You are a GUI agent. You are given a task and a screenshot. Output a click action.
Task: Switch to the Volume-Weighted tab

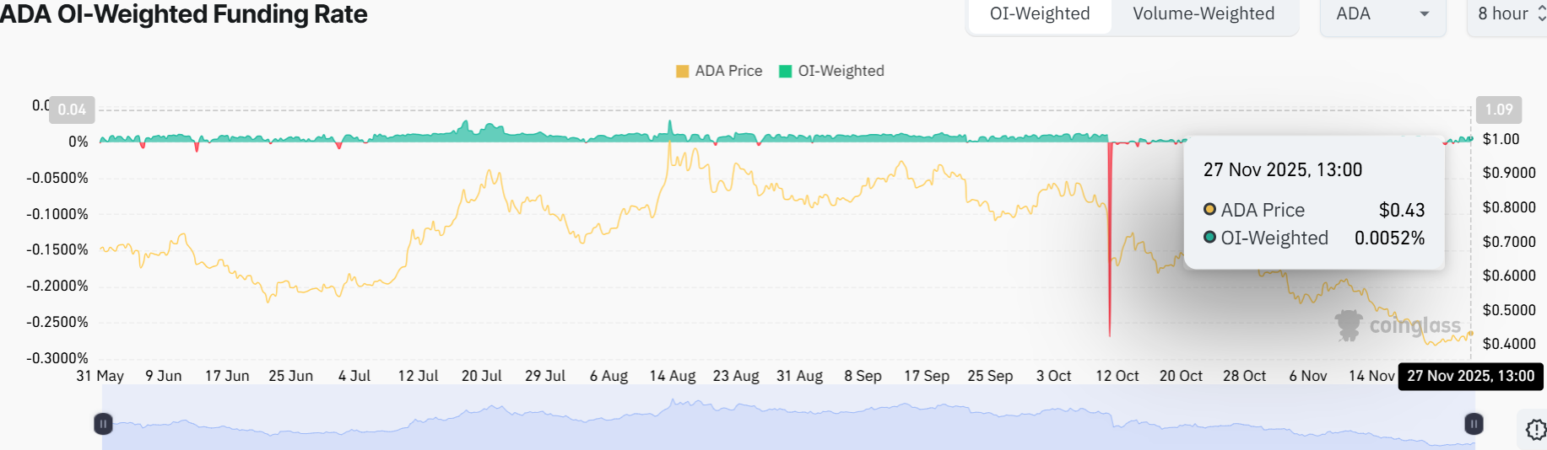(x=1203, y=14)
